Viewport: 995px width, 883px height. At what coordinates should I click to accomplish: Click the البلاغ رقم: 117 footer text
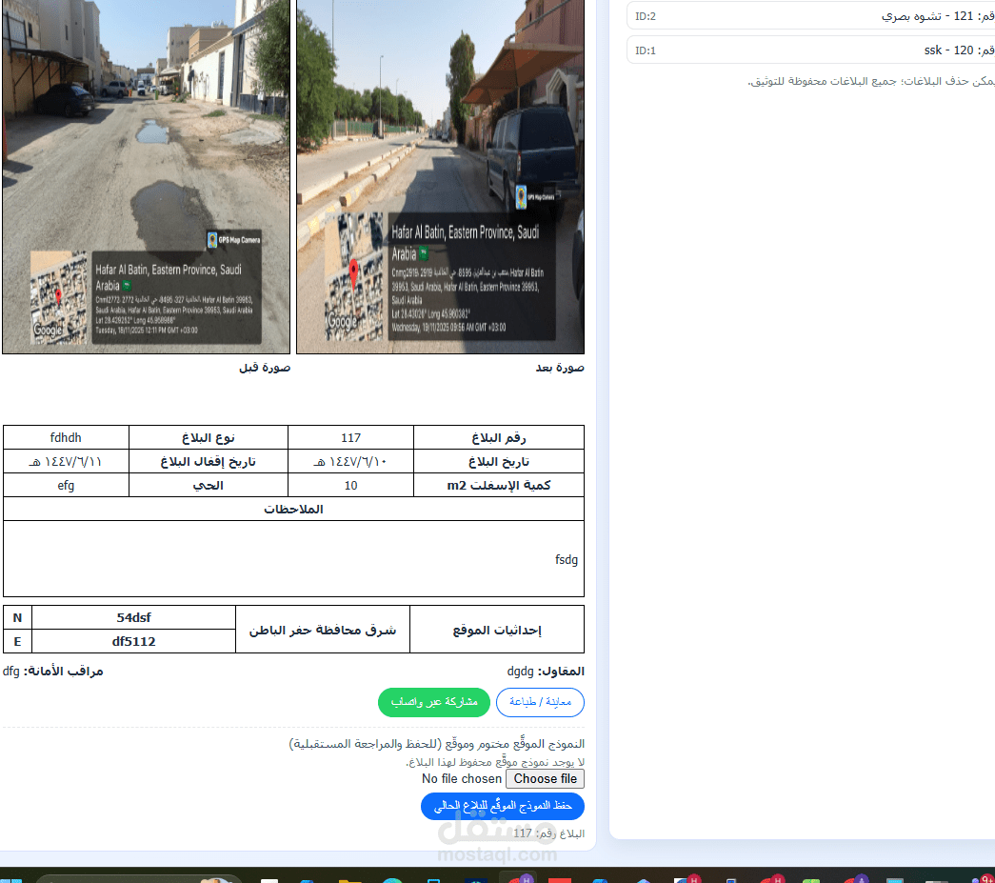coord(548,833)
